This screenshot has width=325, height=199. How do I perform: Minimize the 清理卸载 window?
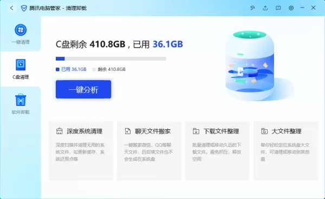coord(302,8)
